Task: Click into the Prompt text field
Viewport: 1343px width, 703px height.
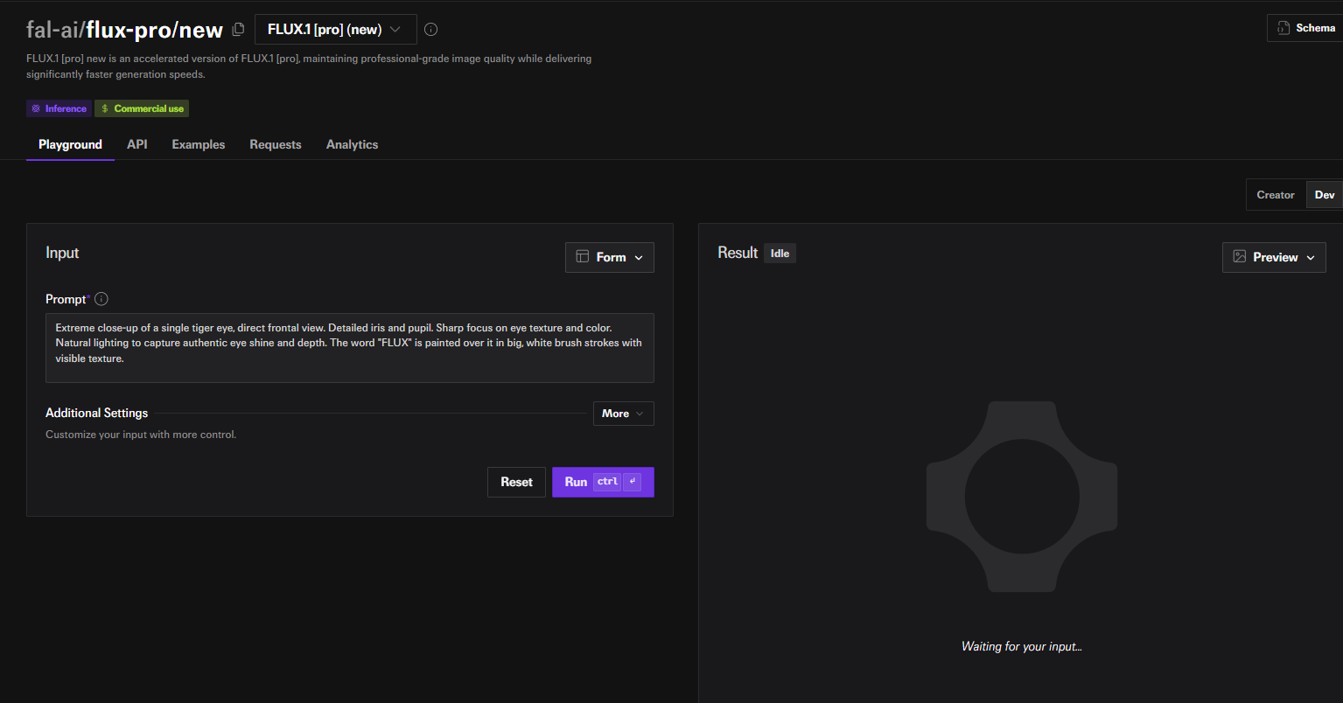Action: tap(350, 348)
